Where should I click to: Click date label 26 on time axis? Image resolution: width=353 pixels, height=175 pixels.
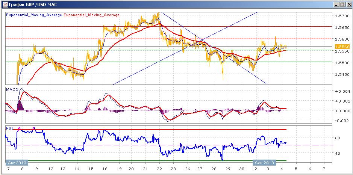pos(187,169)
